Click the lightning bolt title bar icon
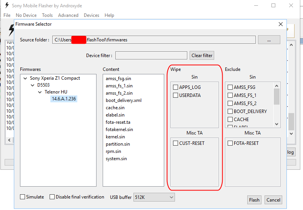The height and width of the screenshot is (210, 303). pos(7,5)
